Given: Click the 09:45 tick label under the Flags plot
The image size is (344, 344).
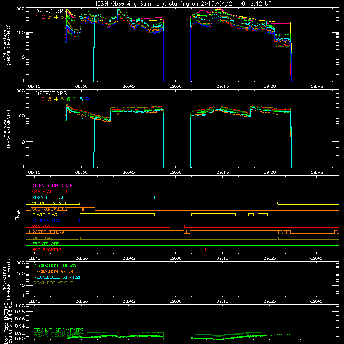Looking at the screenshot, I should tap(316, 258).
